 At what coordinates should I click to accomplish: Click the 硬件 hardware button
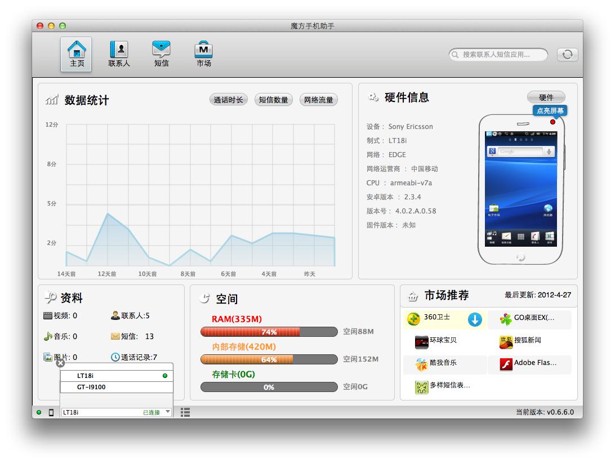point(546,97)
